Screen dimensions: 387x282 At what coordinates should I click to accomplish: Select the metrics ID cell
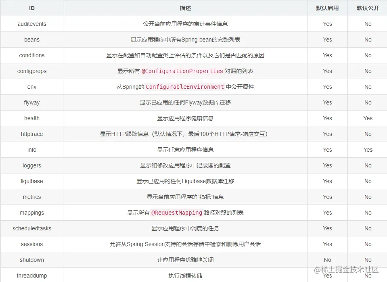point(32,197)
